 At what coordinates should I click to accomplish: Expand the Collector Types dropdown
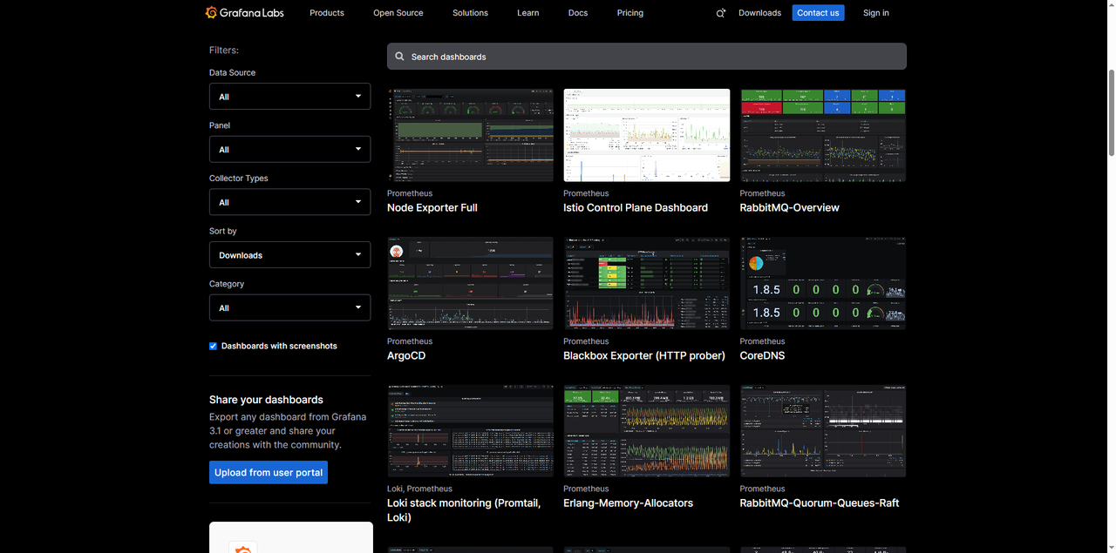pyautogui.click(x=289, y=202)
